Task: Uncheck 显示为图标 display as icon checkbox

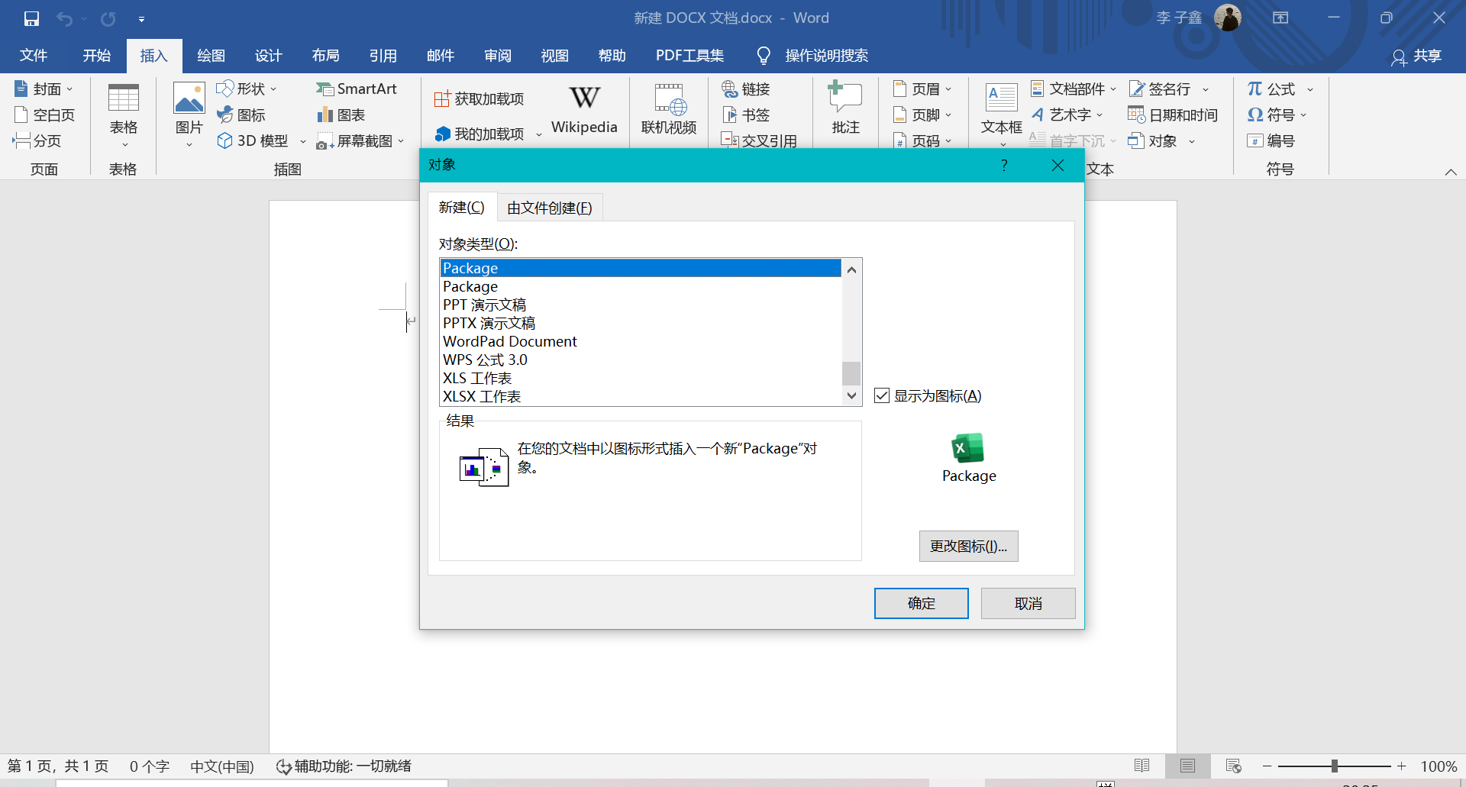Action: coord(882,395)
